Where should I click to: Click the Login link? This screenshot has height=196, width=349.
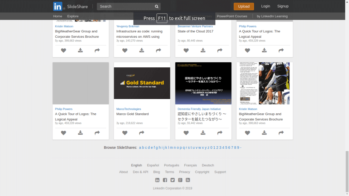pos(265,6)
